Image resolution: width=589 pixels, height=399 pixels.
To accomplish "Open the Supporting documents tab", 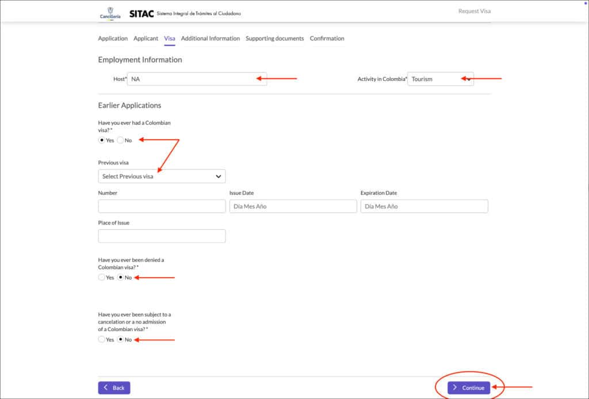I will [275, 38].
